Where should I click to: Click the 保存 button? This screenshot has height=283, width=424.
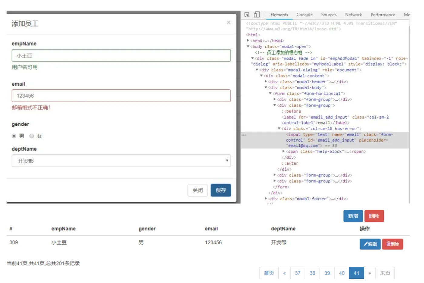click(x=221, y=190)
